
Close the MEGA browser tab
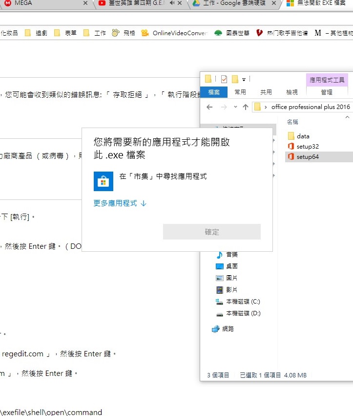click(85, 3)
